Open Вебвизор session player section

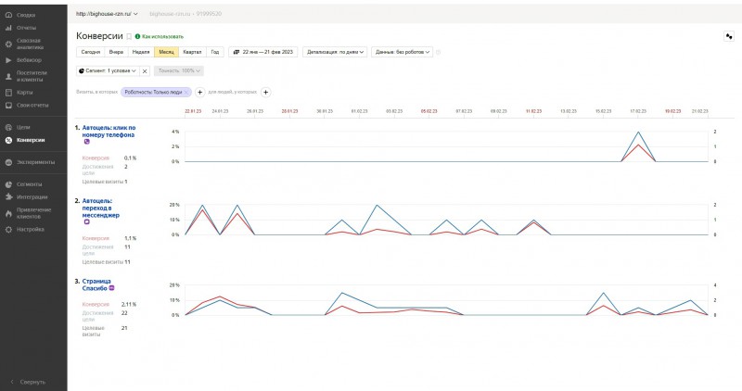29,60
